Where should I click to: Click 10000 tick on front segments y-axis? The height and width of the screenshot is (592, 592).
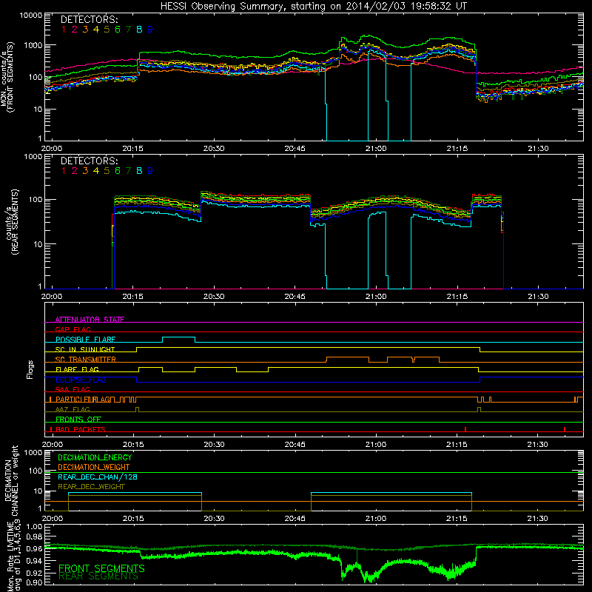click(30, 16)
